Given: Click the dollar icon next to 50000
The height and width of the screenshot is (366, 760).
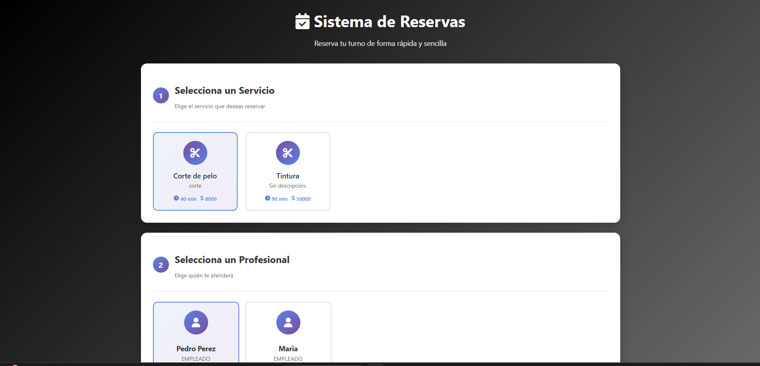Looking at the screenshot, I should [294, 198].
